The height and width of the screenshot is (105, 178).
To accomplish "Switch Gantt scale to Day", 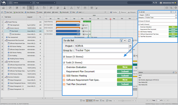I will [x=102, y=101].
